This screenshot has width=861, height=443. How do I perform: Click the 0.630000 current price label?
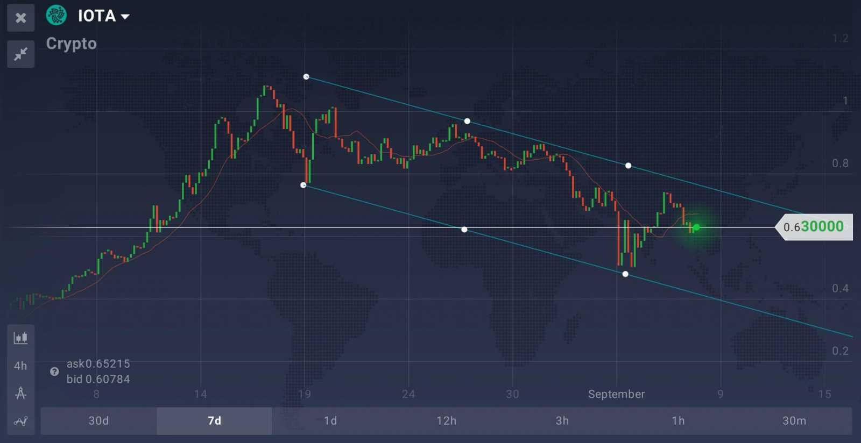814,227
